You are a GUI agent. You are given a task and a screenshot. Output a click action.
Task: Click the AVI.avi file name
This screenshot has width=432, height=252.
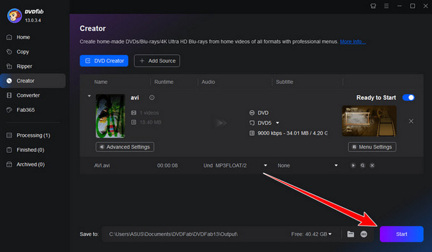click(x=102, y=166)
